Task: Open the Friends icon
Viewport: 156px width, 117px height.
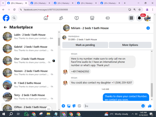Action: [61, 18]
